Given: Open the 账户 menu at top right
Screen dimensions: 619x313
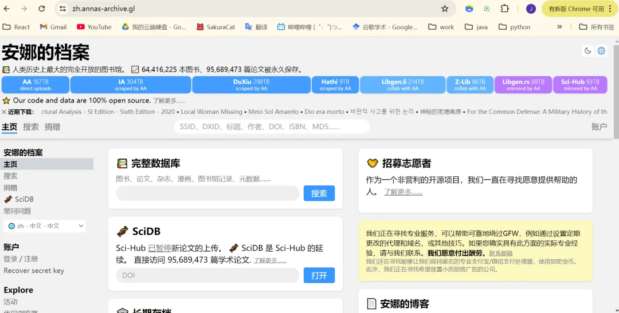Looking at the screenshot, I should coord(599,127).
